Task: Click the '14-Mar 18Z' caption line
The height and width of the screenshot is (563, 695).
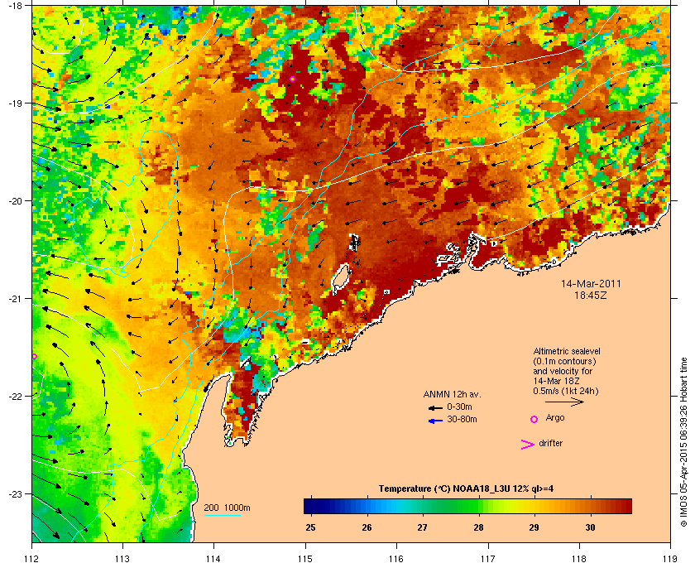Action: click(556, 381)
